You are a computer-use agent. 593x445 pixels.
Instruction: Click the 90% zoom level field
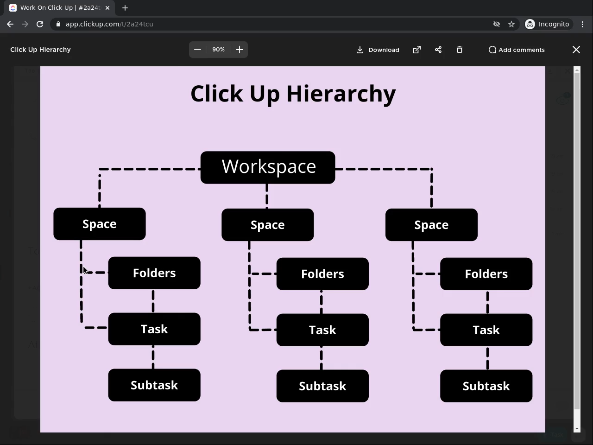[x=218, y=50]
